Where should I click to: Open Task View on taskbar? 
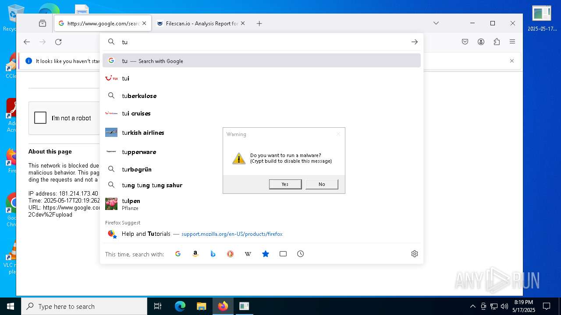point(158,306)
